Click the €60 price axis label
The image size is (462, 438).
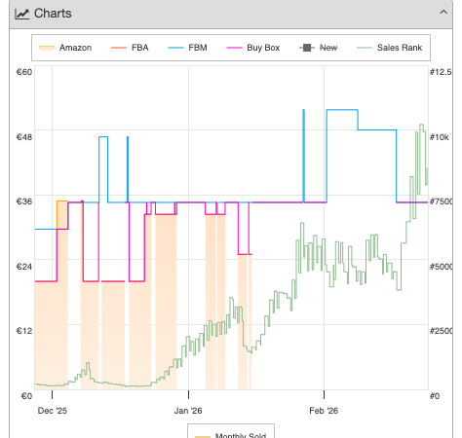[x=24, y=72]
